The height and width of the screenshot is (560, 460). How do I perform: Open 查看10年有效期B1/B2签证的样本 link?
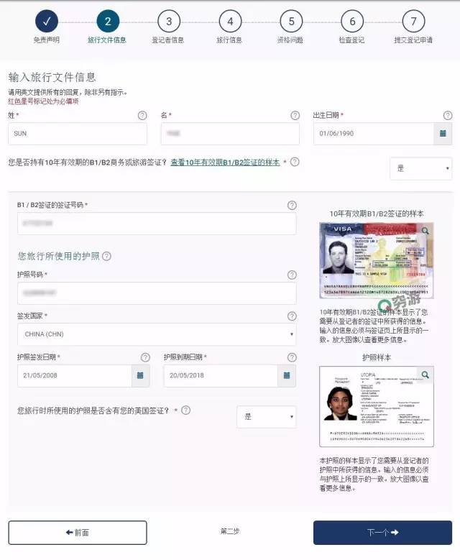click(225, 162)
